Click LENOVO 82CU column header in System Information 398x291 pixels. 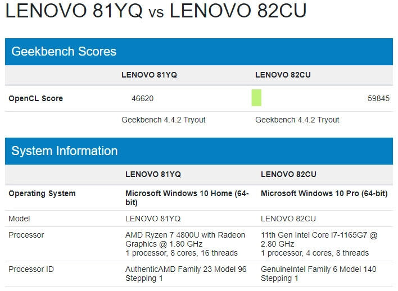point(288,174)
